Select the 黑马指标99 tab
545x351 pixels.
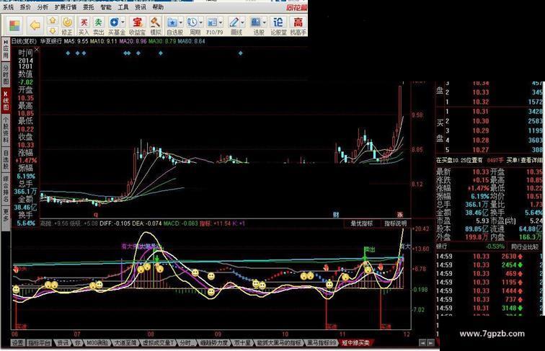(x=322, y=343)
